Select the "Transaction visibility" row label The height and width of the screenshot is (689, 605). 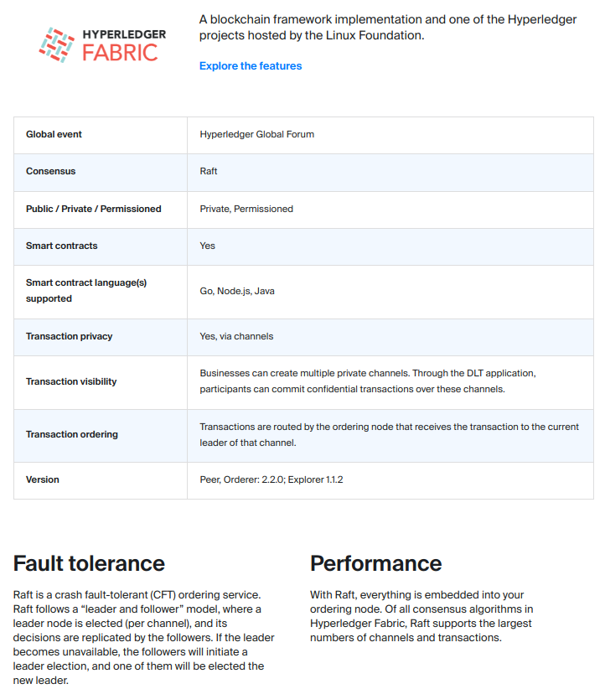[71, 381]
